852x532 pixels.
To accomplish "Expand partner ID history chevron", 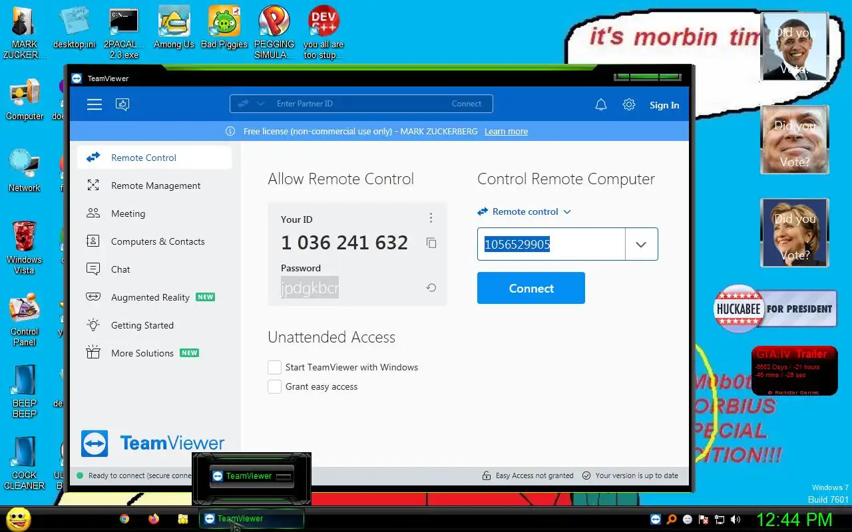I will [641, 244].
